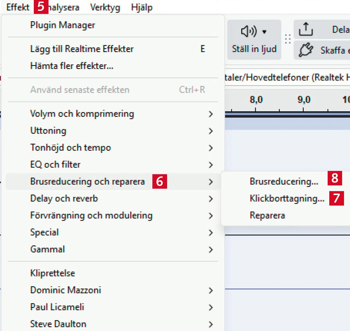The width and height of the screenshot is (350, 331).
Task: Select Lägg till Realtime Effekter
Action: 82,49
